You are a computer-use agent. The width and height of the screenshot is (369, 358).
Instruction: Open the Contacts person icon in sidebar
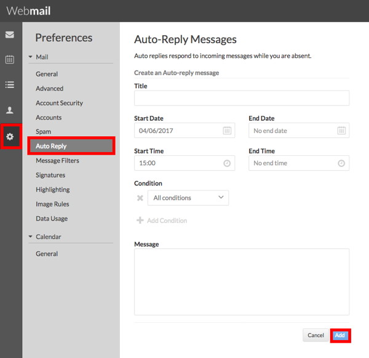10,110
